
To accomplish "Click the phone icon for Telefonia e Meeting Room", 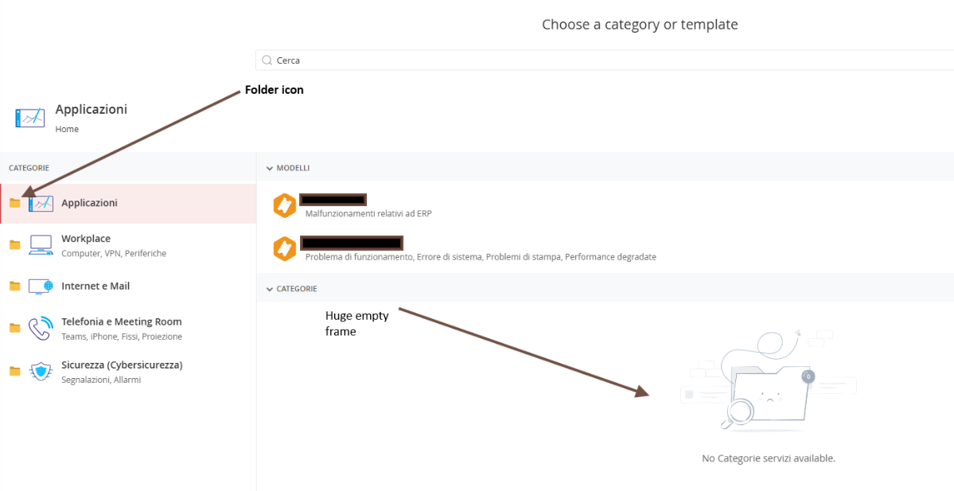I will click(41, 329).
